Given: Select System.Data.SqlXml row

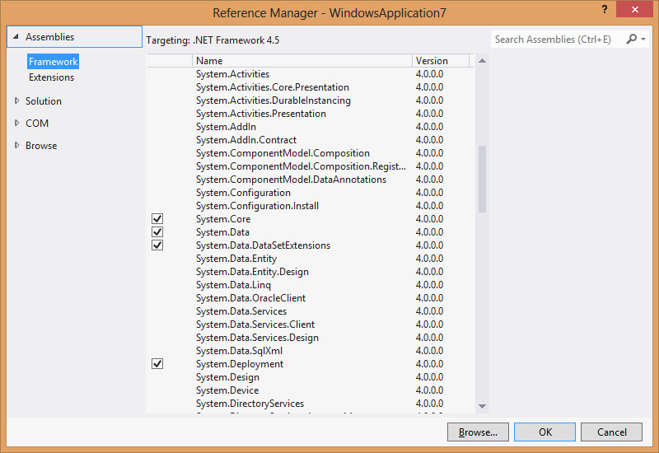Looking at the screenshot, I should [x=311, y=351].
